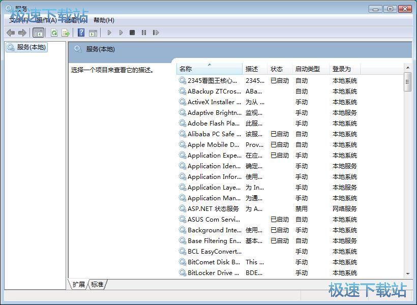Image resolution: width=417 pixels, height=305 pixels.
Task: Click the Stop service square icon
Action: point(132,33)
